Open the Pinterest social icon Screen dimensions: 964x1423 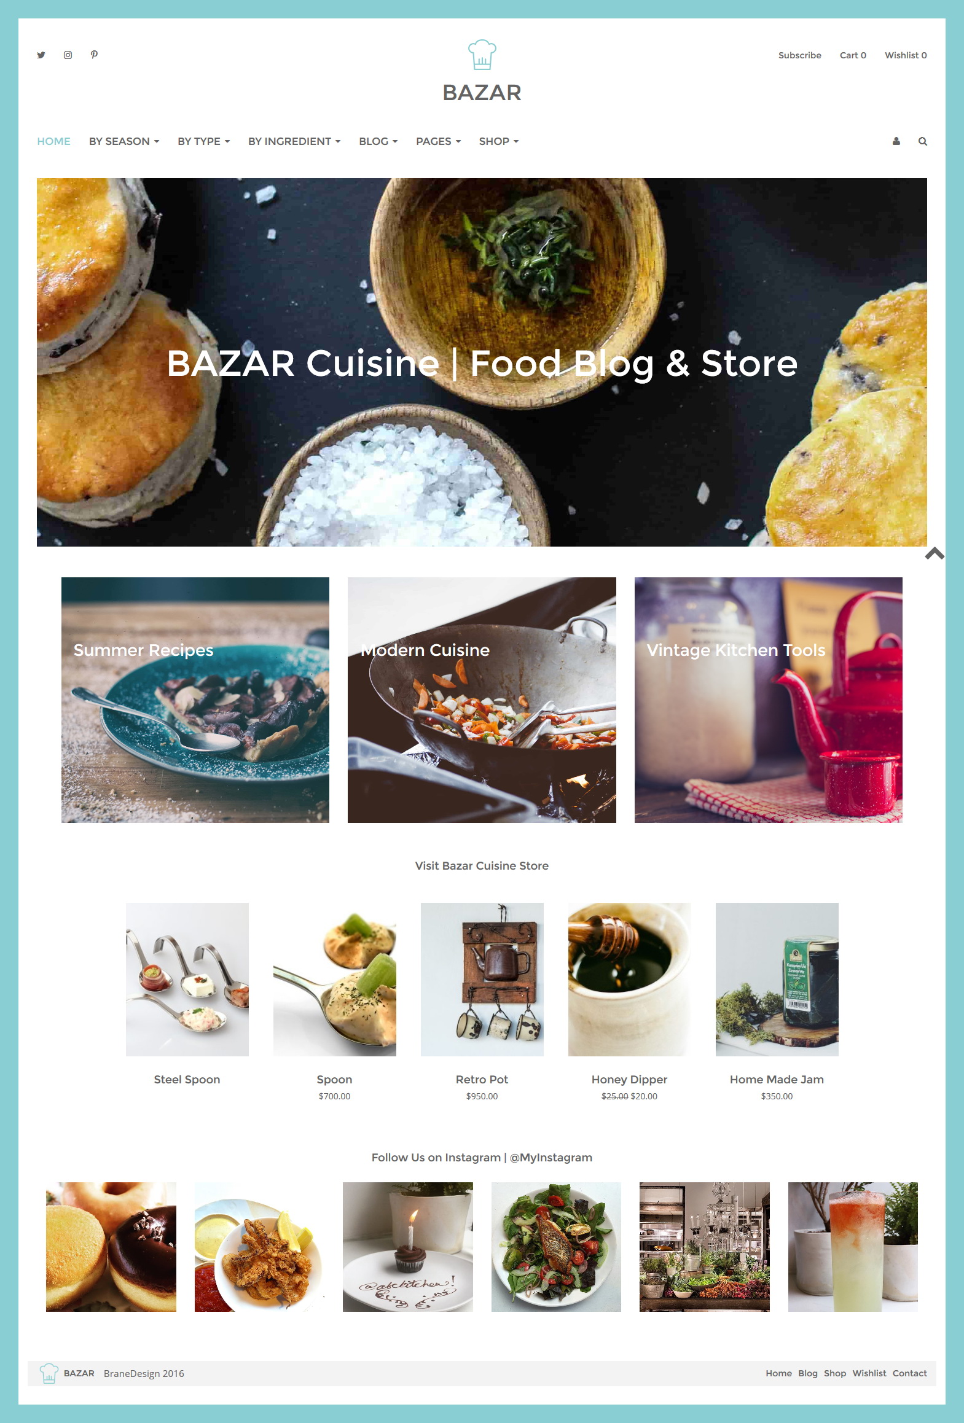click(94, 55)
